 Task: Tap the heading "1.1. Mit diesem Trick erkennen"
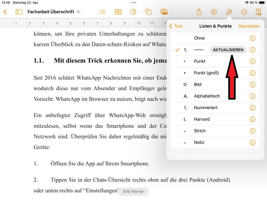pyautogui.click(x=100, y=61)
